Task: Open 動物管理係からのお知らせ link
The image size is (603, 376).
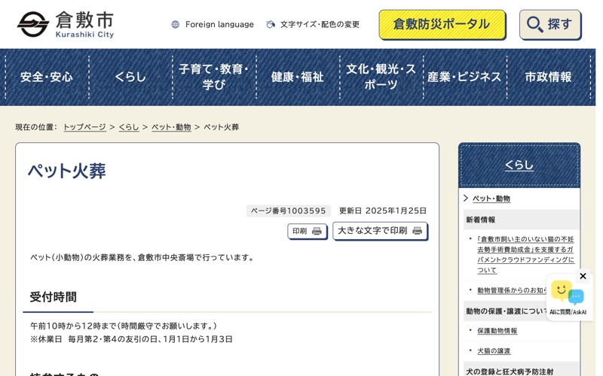Action: pyautogui.click(x=512, y=290)
